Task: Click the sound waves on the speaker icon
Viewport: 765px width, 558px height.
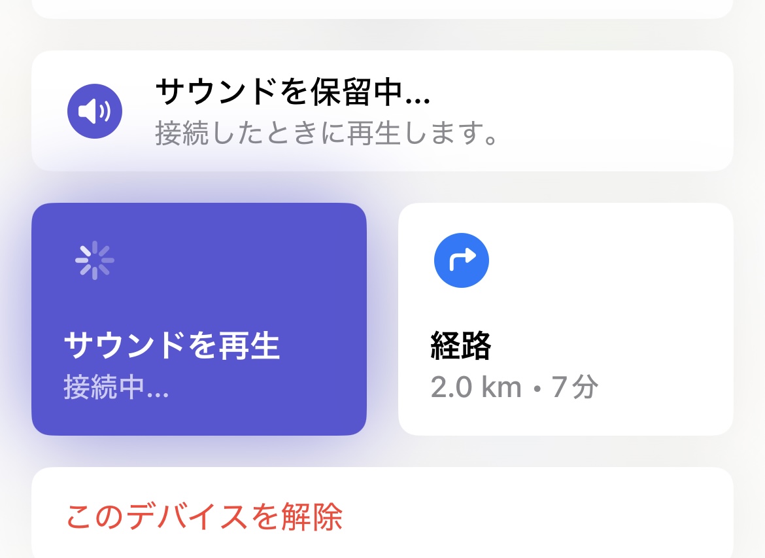Action: 105,111
